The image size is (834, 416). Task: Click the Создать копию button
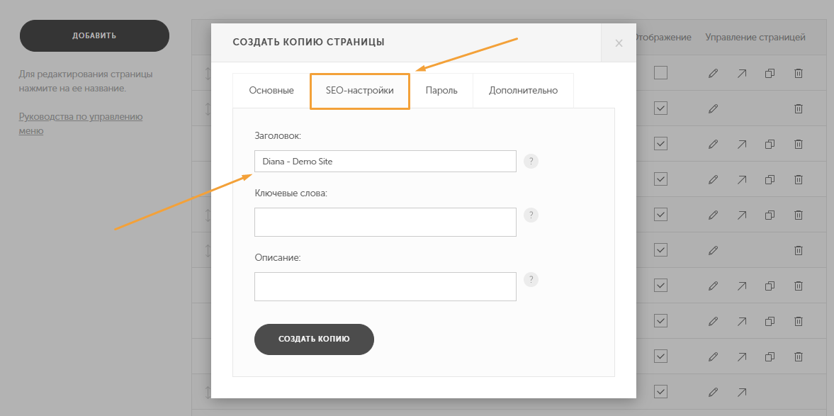315,339
